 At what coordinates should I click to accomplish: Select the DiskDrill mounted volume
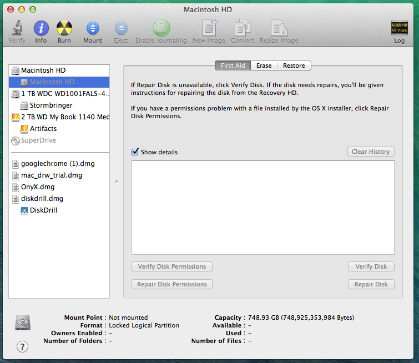point(59,210)
